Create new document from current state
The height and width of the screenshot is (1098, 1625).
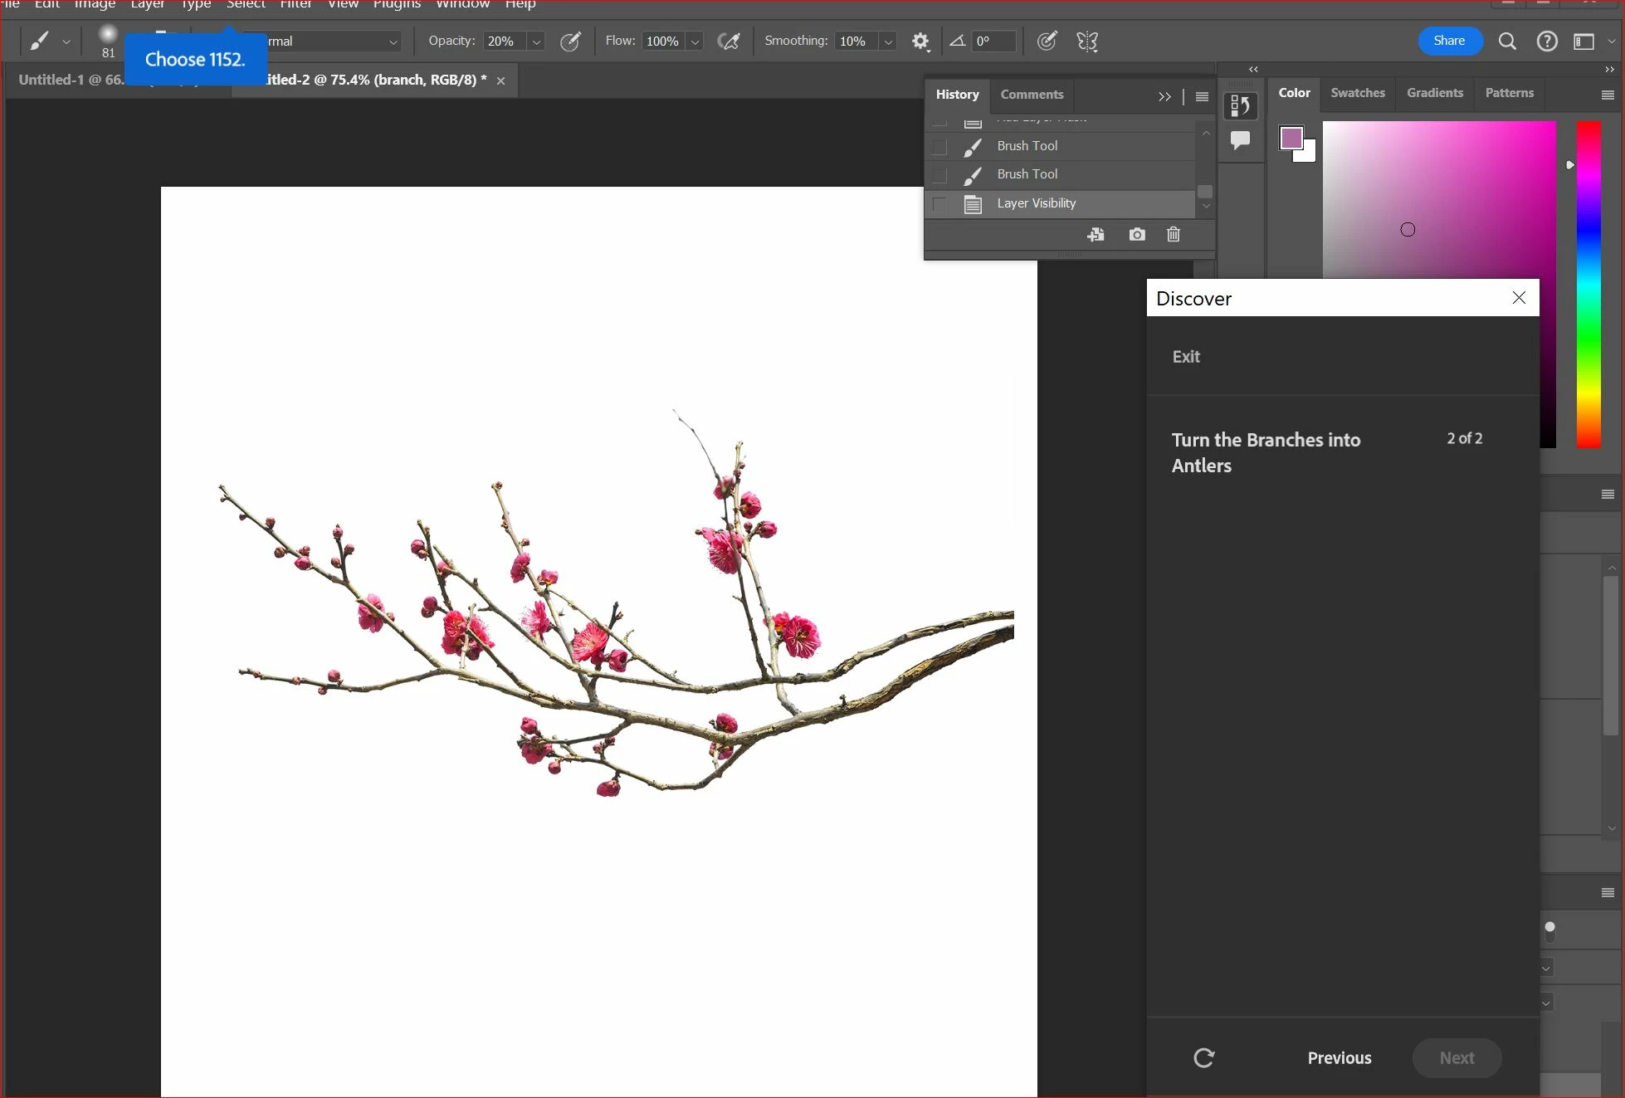point(1096,235)
